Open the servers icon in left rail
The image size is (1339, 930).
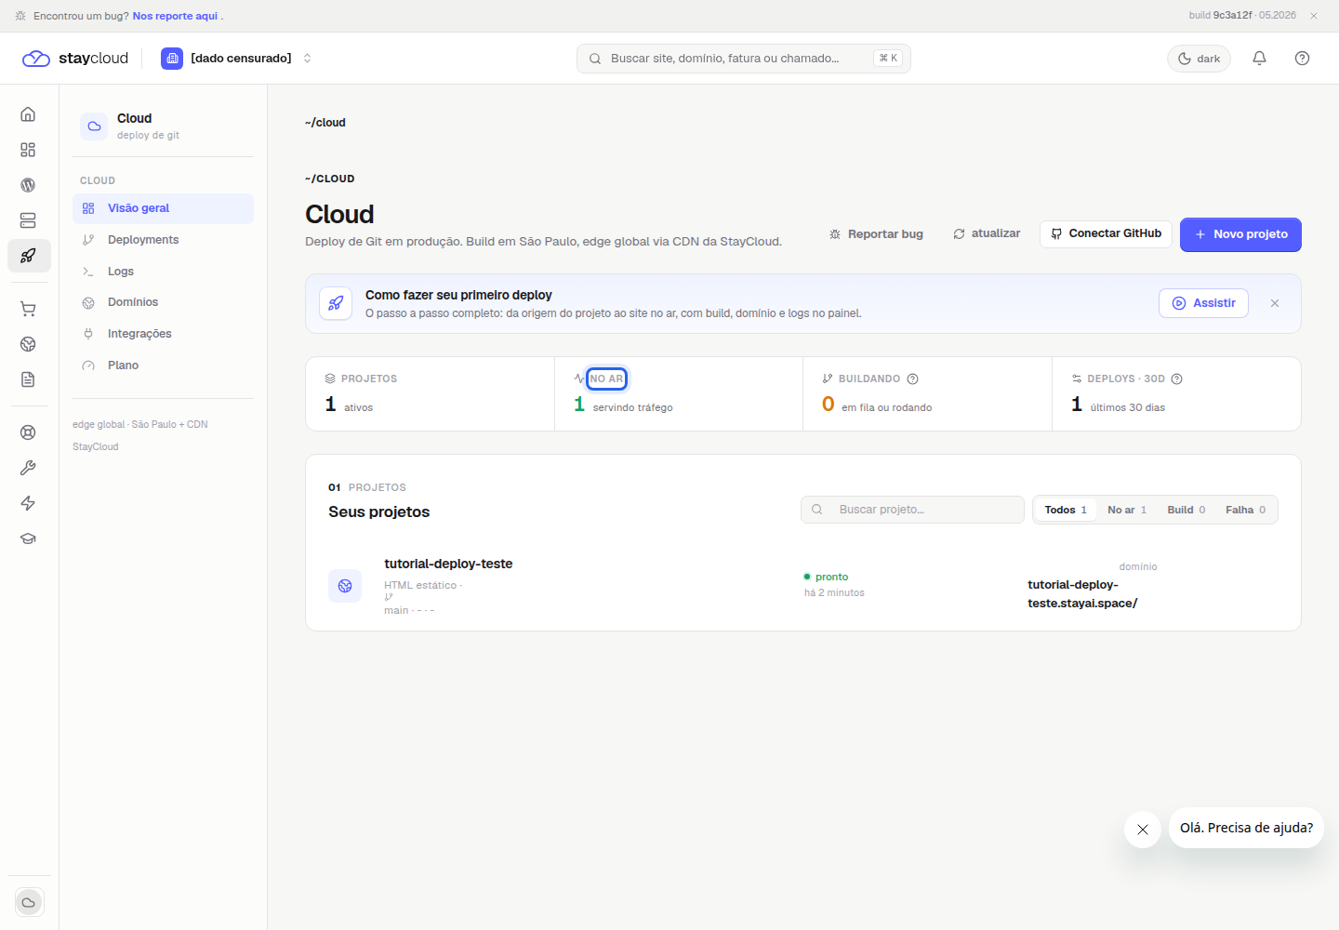(28, 220)
